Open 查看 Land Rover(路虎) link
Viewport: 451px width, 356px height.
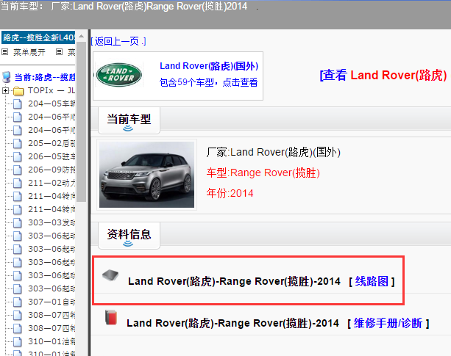pyautogui.click(x=383, y=75)
